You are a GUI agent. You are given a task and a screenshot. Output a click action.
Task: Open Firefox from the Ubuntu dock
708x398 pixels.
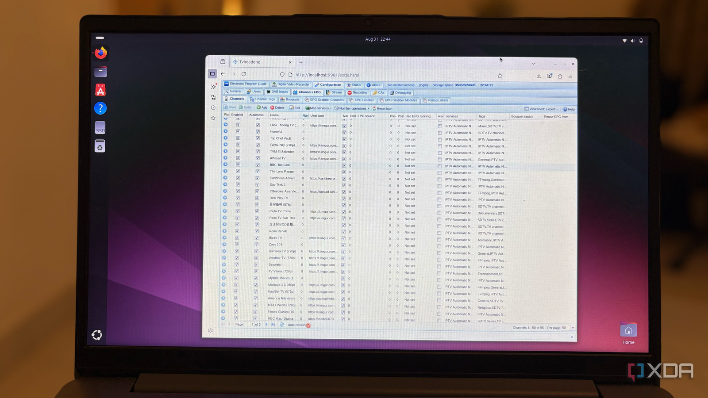tap(100, 53)
